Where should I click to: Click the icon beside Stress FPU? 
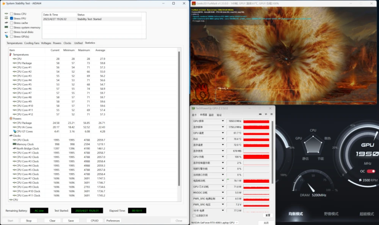tap(6, 18)
